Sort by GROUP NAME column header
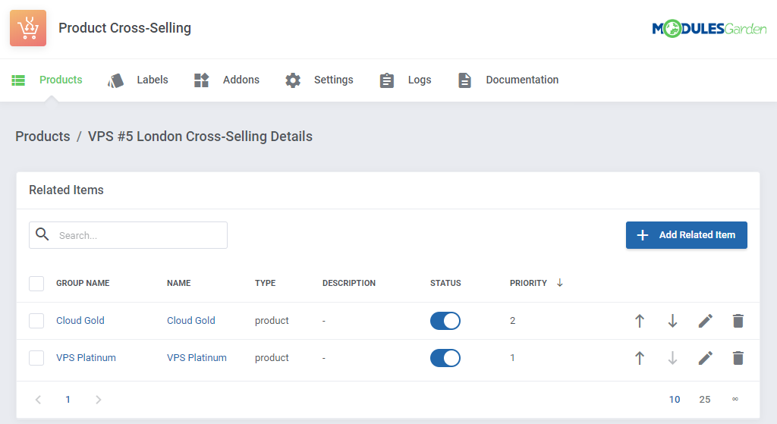This screenshot has height=424, width=777. tap(83, 284)
